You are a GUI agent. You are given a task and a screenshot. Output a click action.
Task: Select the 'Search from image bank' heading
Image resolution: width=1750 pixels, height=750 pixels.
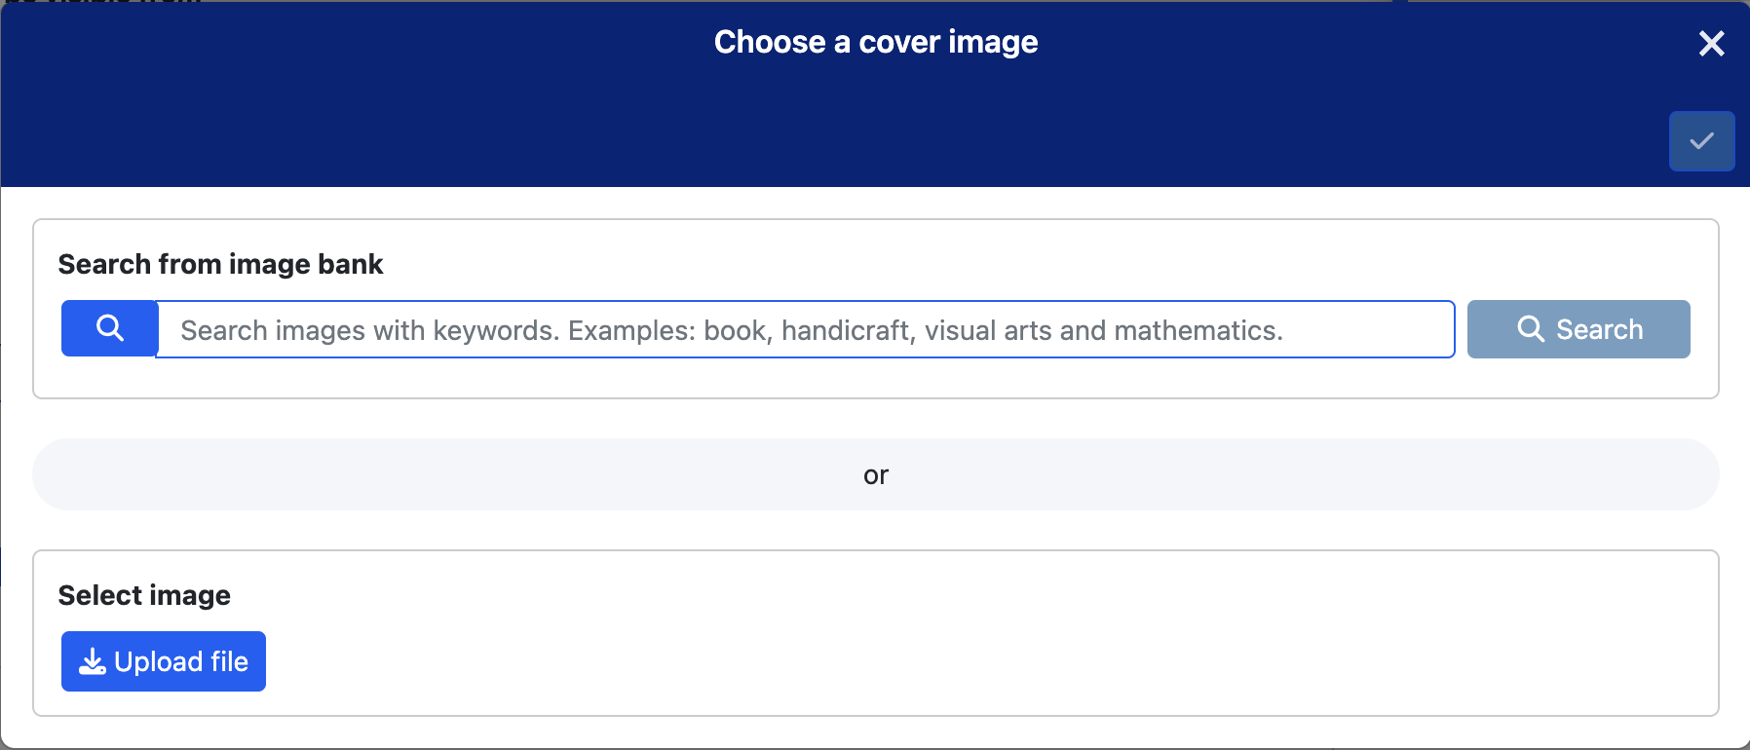coord(220,264)
